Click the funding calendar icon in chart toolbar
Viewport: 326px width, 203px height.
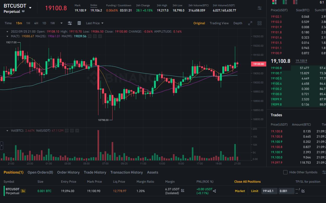point(79,23)
